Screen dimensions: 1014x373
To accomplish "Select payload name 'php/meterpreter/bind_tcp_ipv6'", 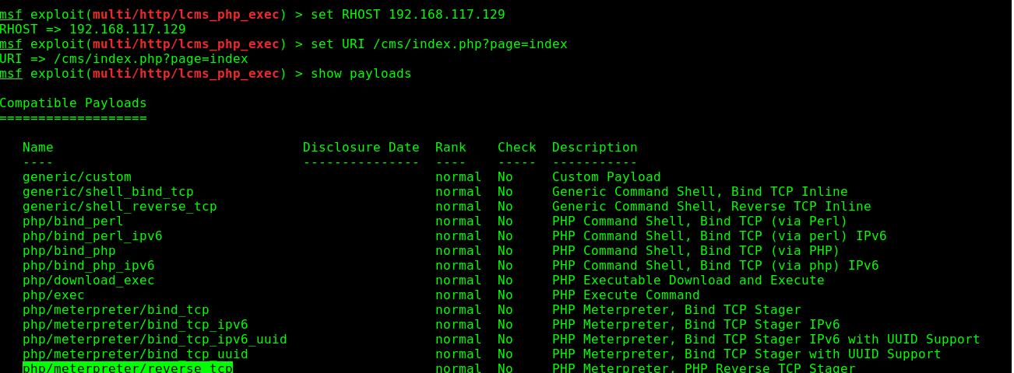I will [x=136, y=325].
